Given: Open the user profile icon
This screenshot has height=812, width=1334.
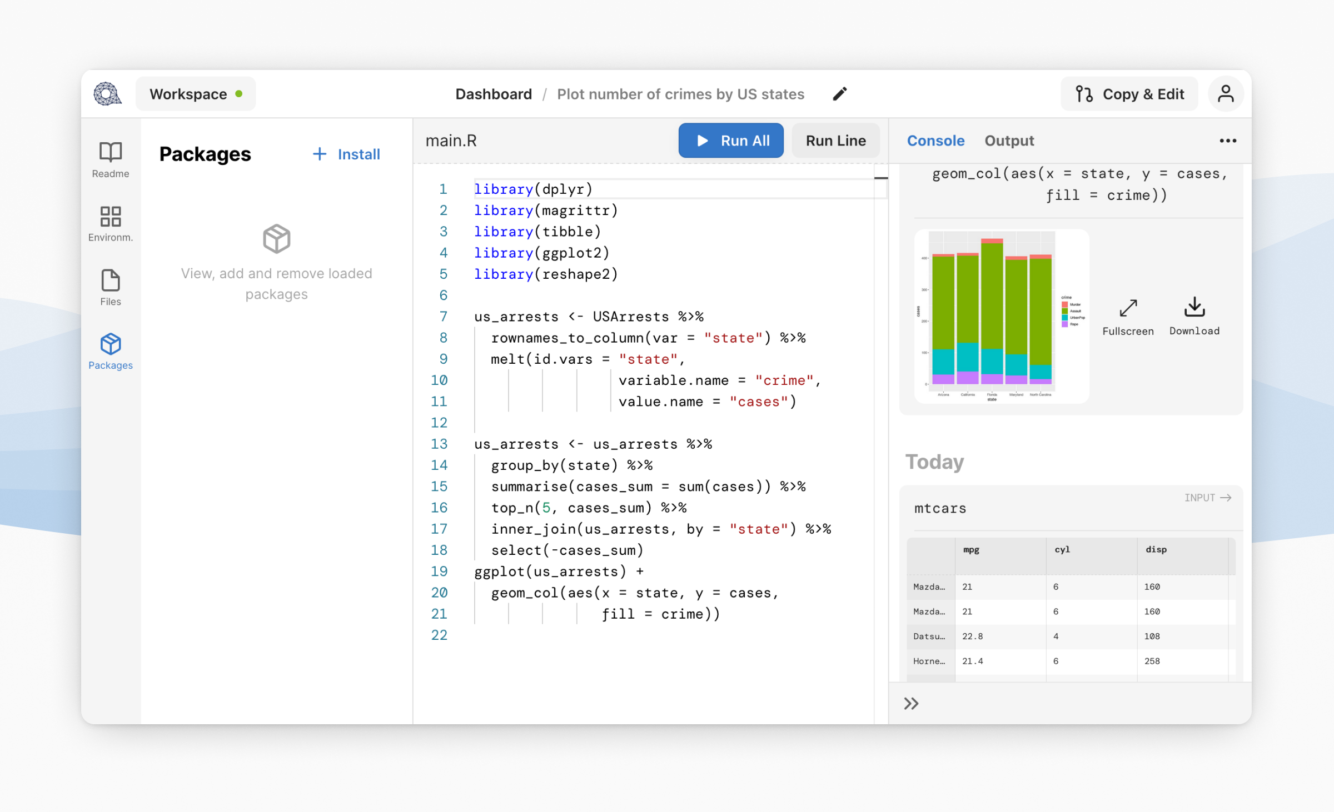Looking at the screenshot, I should (x=1226, y=94).
